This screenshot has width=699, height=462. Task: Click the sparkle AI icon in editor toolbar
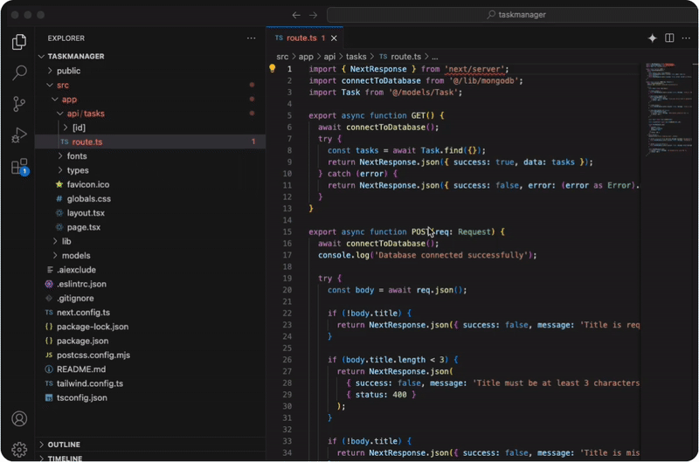[652, 38]
